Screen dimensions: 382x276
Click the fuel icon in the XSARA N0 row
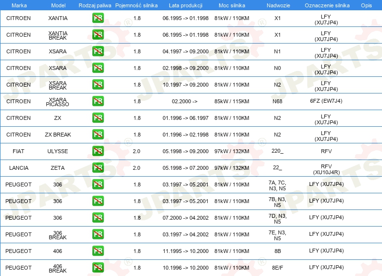point(98,68)
